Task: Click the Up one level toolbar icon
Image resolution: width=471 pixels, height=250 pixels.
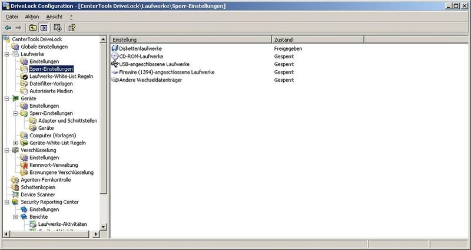Action: tap(33, 28)
